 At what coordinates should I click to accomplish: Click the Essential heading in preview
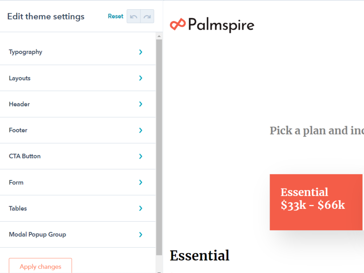(x=200, y=255)
